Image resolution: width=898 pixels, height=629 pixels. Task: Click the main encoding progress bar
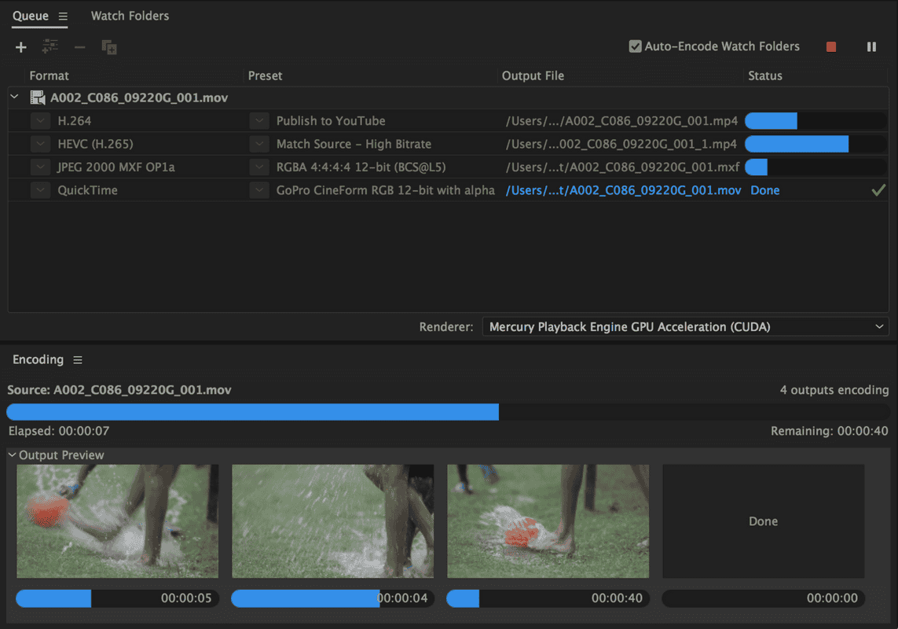(448, 412)
